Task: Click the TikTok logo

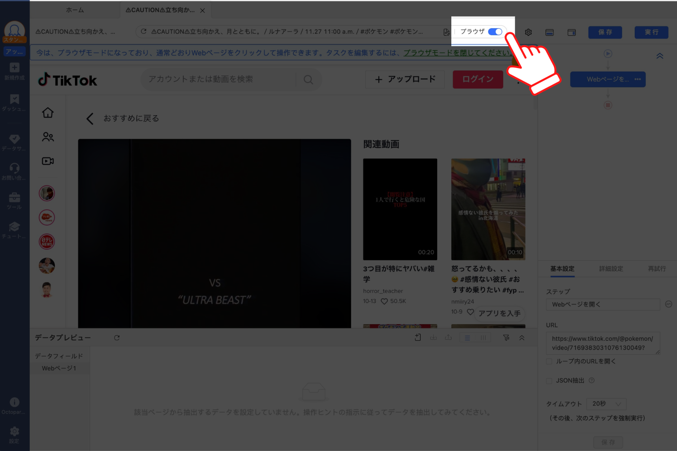Action: (x=67, y=80)
